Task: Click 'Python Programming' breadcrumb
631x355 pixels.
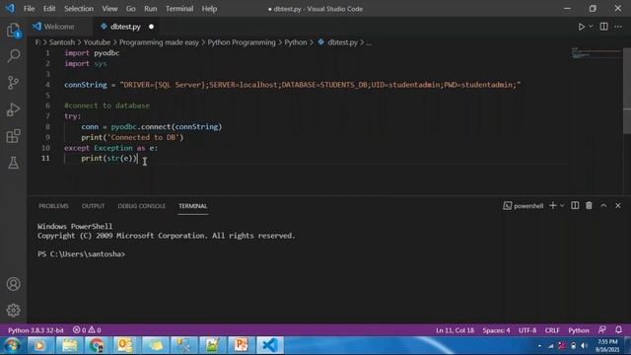Action: [x=242, y=42]
